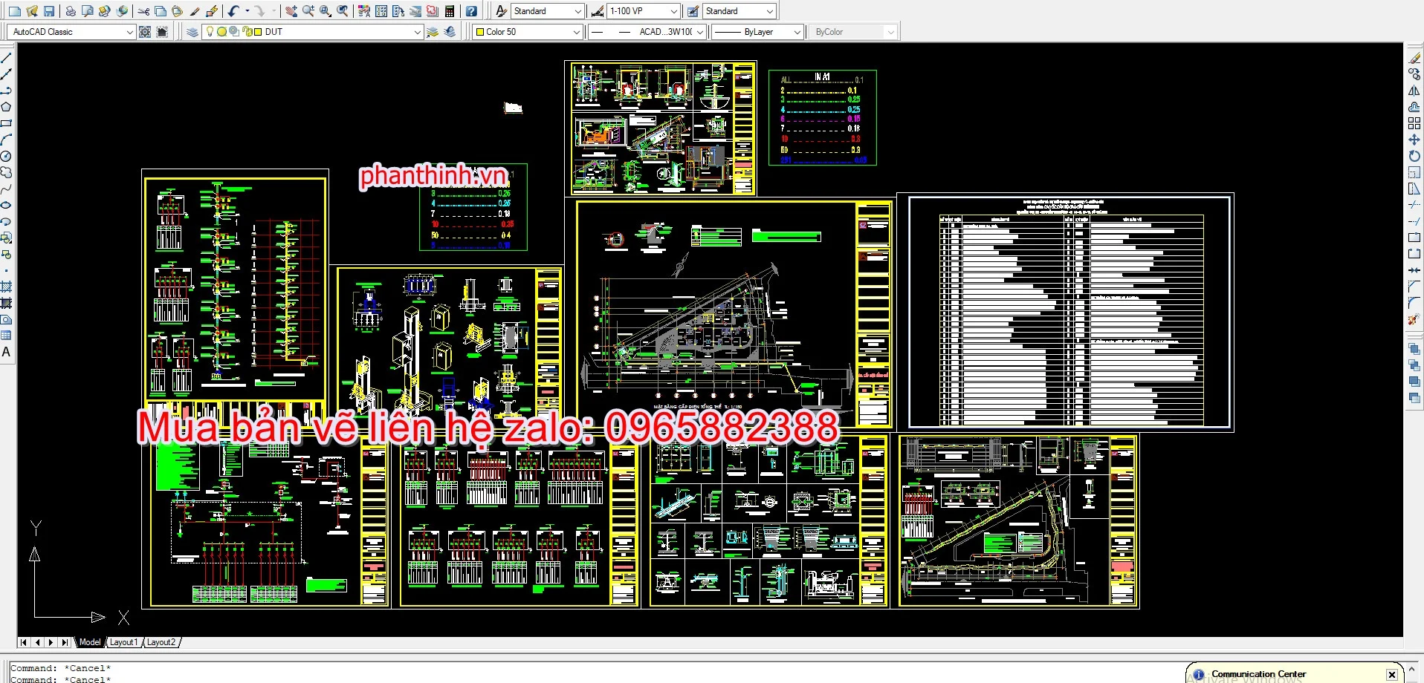The width and height of the screenshot is (1424, 683).
Task: Go to next layout tab arrow
Action: coord(51,642)
